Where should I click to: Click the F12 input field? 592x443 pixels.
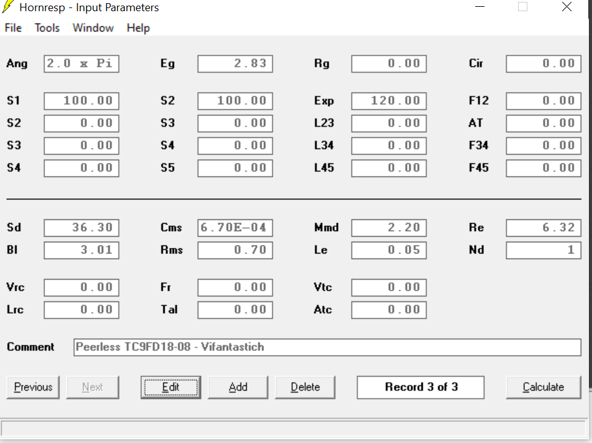[544, 101]
